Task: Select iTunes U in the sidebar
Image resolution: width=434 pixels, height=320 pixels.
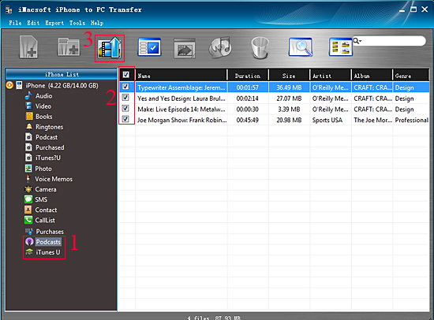Action: 48,252
